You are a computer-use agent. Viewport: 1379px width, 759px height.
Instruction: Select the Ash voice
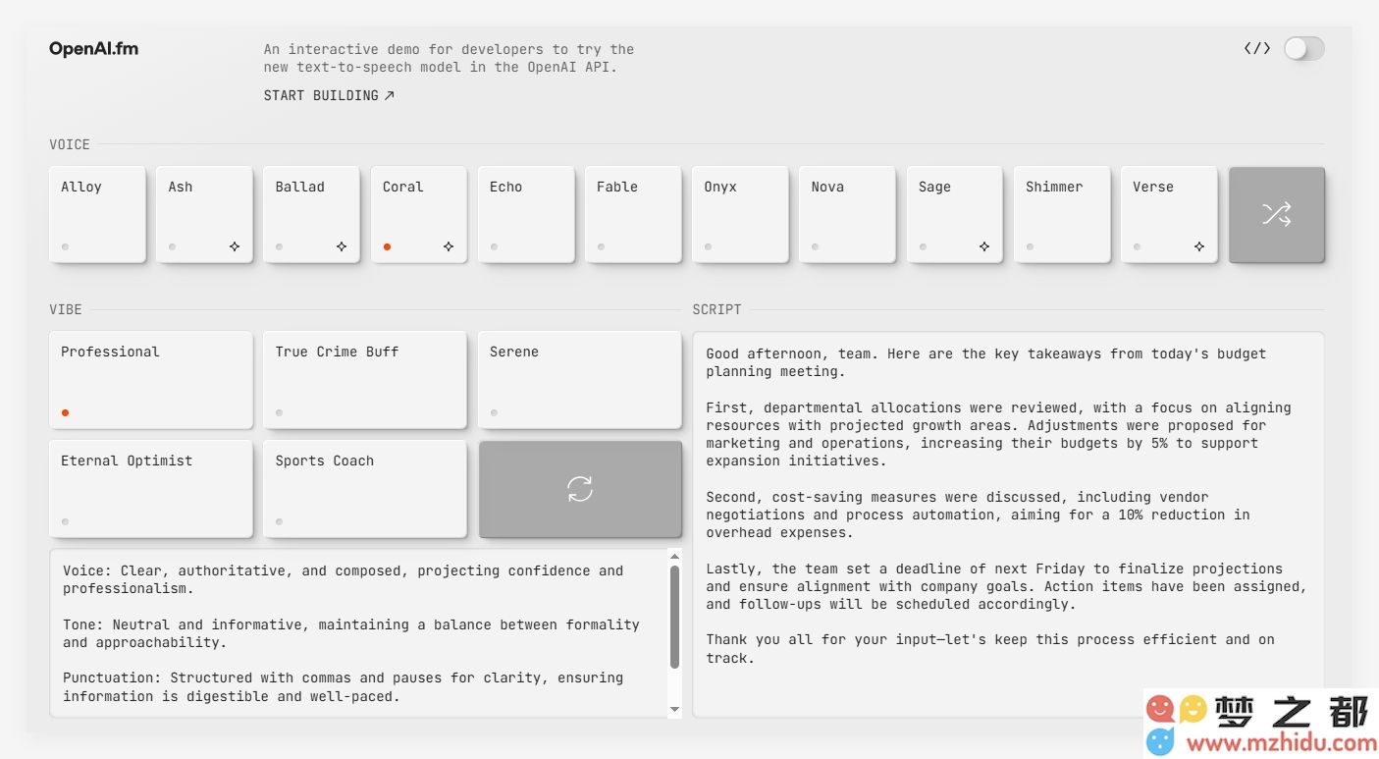[x=204, y=214]
